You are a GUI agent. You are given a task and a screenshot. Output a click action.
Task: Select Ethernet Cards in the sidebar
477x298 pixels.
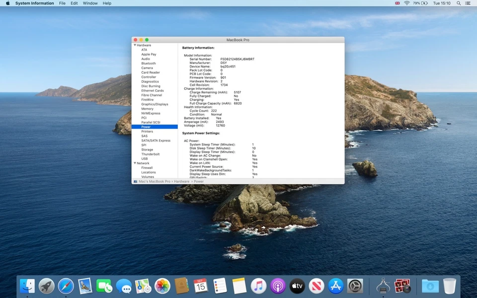(153, 90)
